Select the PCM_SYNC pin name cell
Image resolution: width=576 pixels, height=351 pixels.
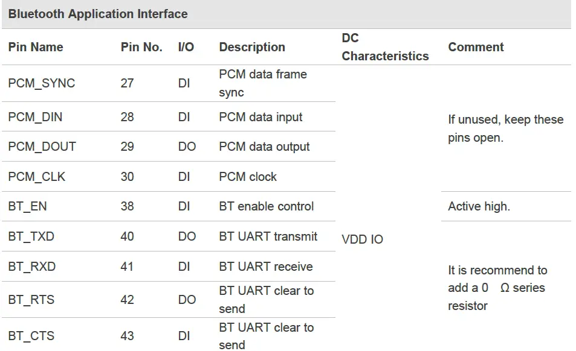tap(42, 83)
